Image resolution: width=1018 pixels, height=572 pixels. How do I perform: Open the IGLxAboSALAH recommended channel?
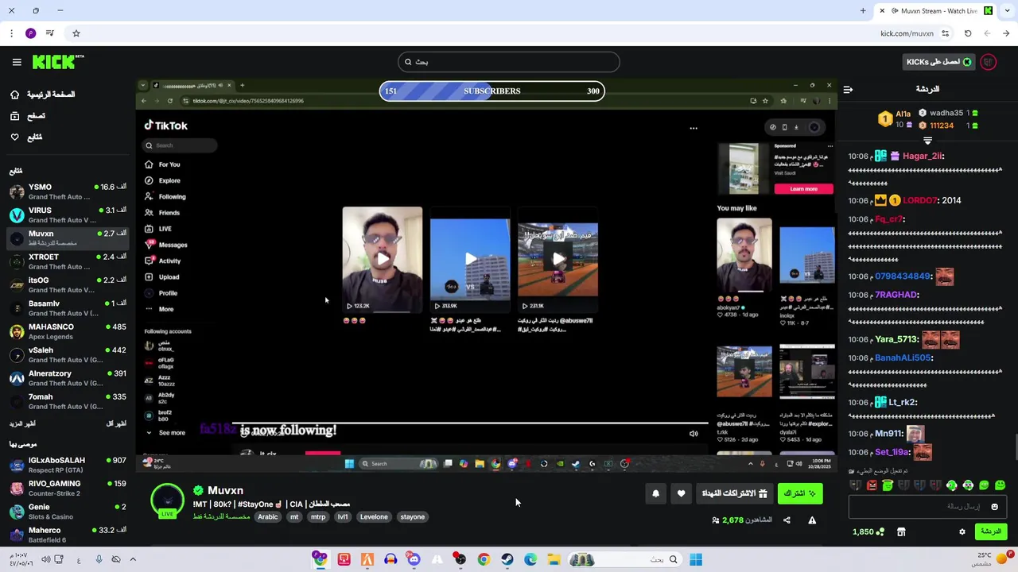pyautogui.click(x=68, y=465)
